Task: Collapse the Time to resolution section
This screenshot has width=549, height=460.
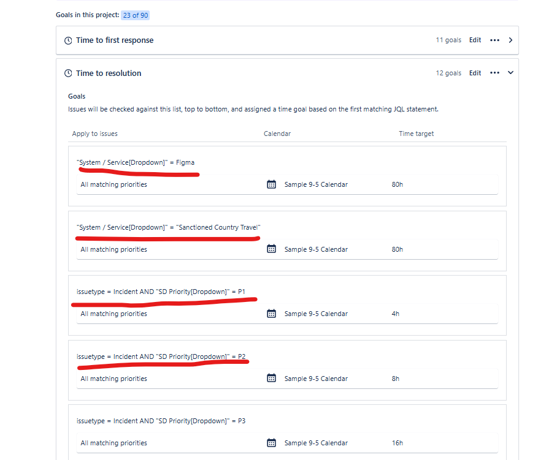Action: [x=510, y=72]
